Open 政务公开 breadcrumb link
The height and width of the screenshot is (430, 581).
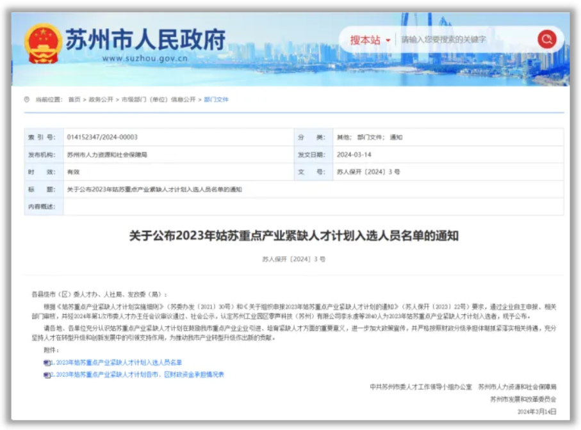(101, 100)
